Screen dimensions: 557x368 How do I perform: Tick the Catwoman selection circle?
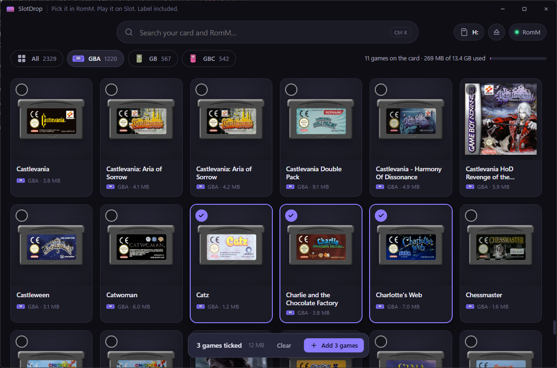point(111,215)
